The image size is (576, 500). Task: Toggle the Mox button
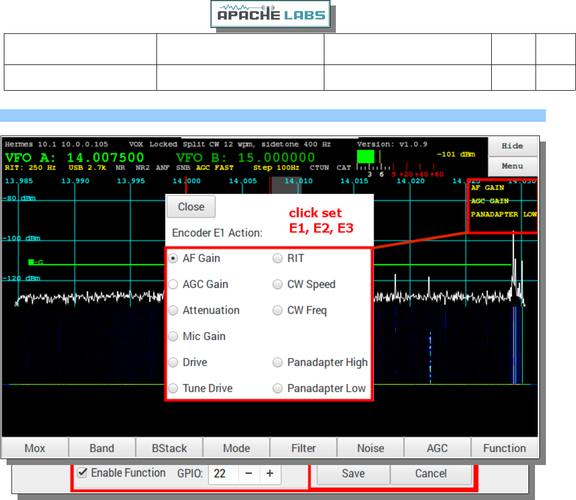pyautogui.click(x=35, y=448)
